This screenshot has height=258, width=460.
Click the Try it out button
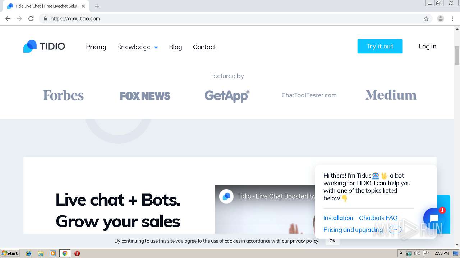pos(380,46)
